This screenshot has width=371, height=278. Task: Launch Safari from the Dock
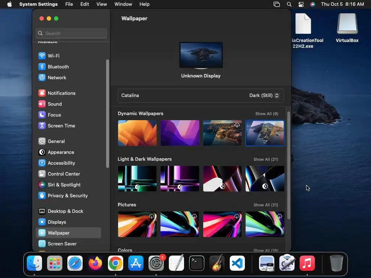click(x=75, y=263)
